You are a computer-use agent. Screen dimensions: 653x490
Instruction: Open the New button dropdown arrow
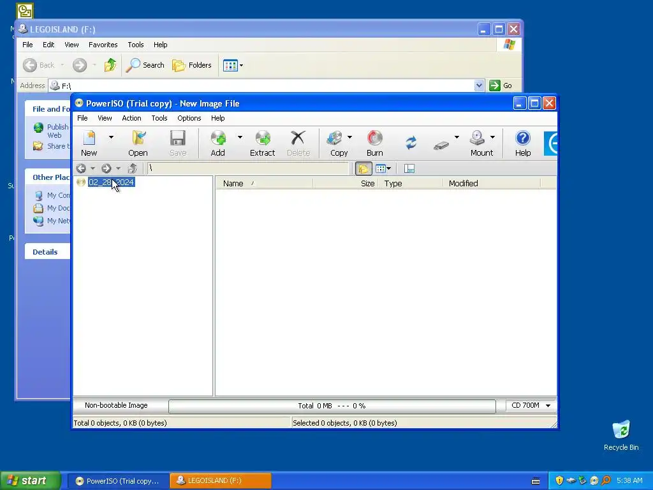[x=111, y=137]
